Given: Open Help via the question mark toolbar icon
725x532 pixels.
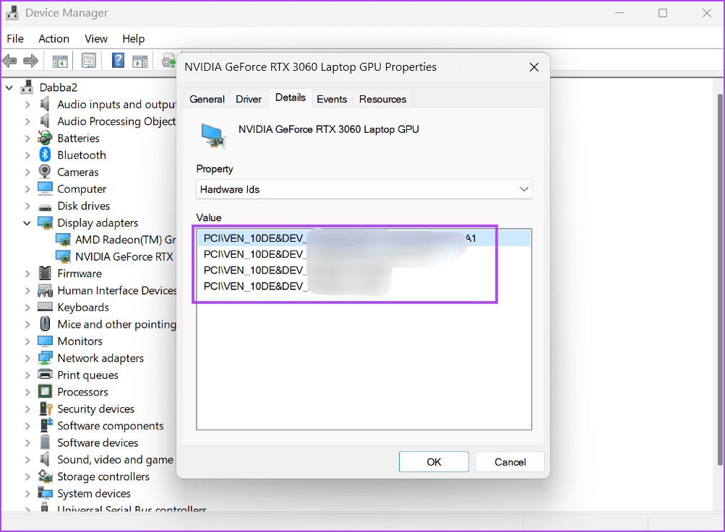Looking at the screenshot, I should tap(117, 60).
